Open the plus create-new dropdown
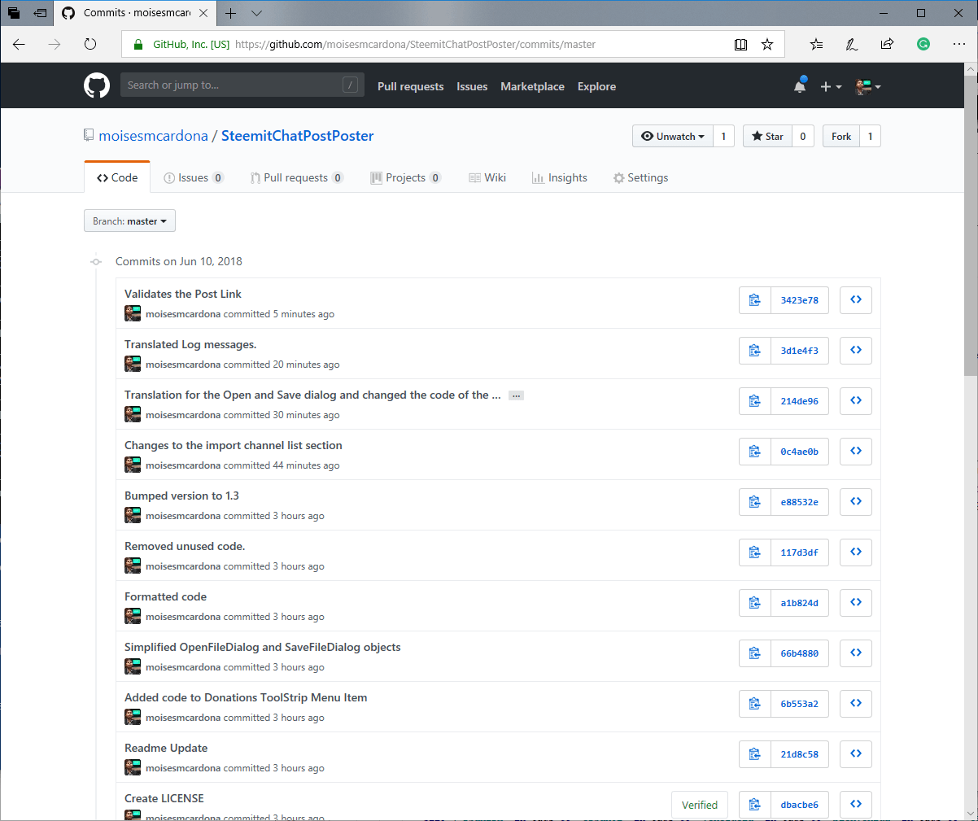Viewport: 978px width, 821px height. pyautogui.click(x=830, y=86)
